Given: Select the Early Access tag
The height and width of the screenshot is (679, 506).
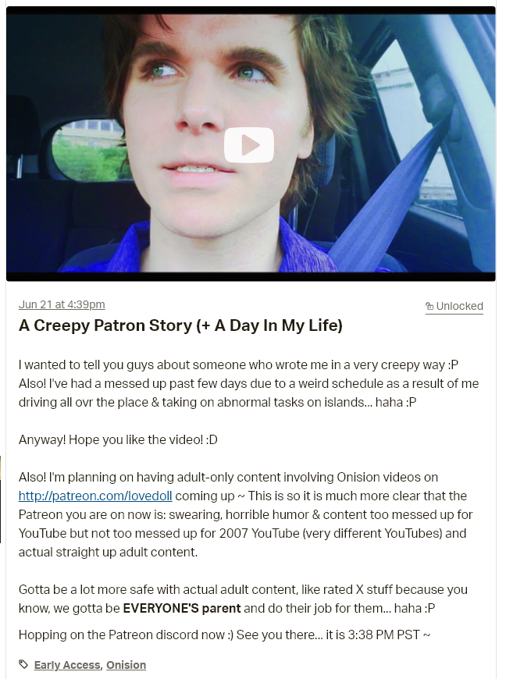Looking at the screenshot, I should click(x=67, y=665).
